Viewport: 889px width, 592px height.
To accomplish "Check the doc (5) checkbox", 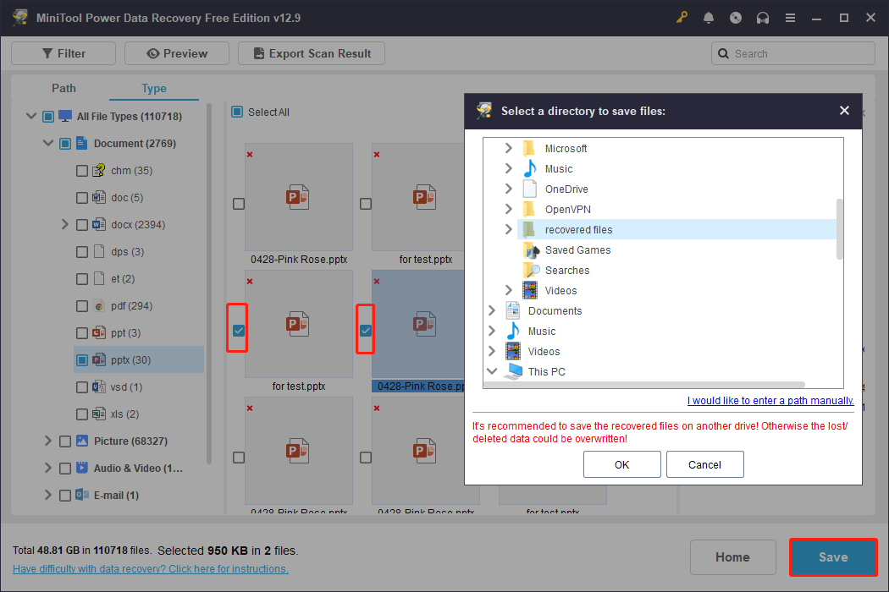I will pyautogui.click(x=81, y=198).
